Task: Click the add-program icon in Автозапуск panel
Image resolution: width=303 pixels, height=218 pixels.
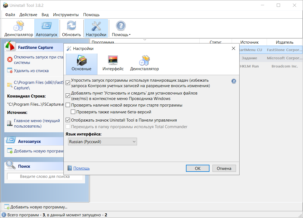Action: pos(10,151)
